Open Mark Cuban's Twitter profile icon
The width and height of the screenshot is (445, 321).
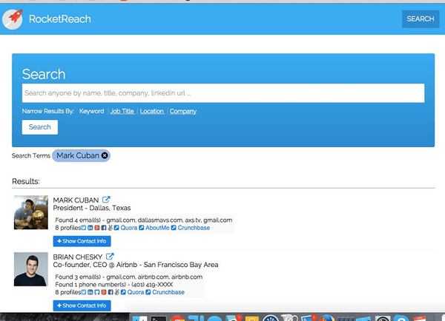click(84, 228)
